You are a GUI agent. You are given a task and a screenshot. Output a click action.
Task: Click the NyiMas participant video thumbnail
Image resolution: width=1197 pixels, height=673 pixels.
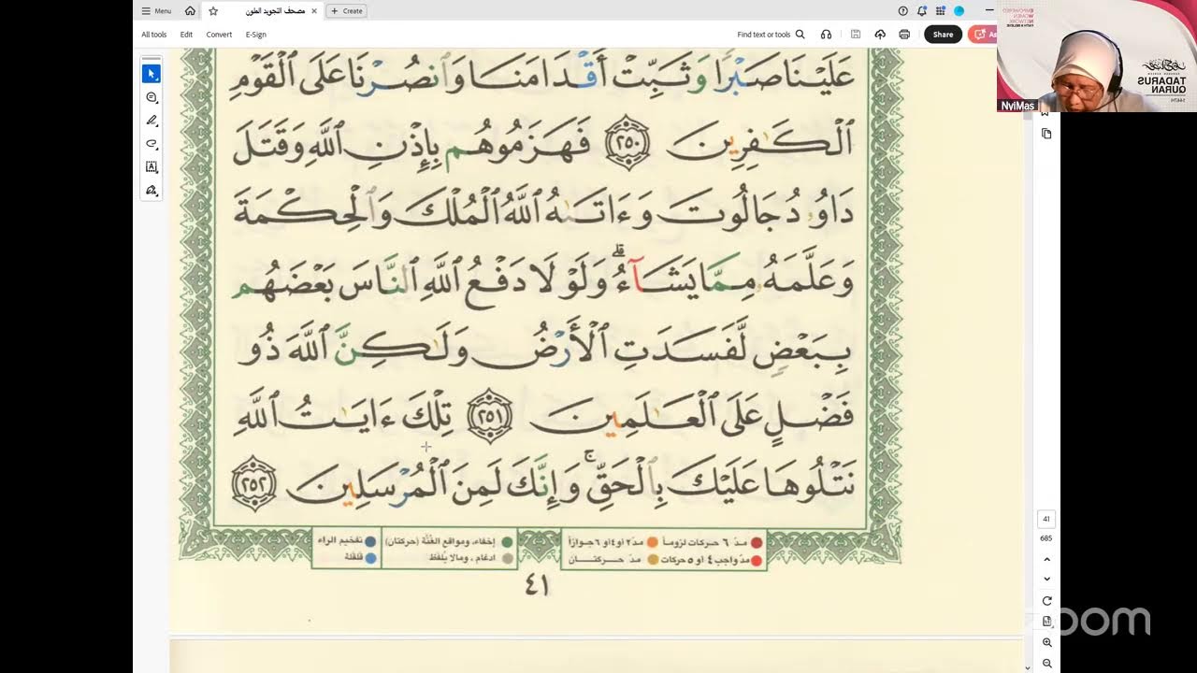[1096, 56]
